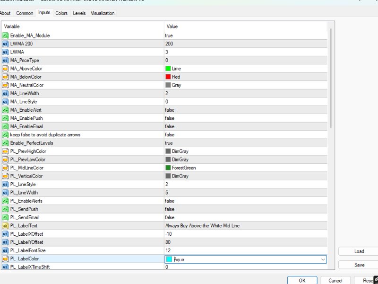Click the boolean icon beside PL_SendPush
The image size is (378, 284).
point(5,209)
